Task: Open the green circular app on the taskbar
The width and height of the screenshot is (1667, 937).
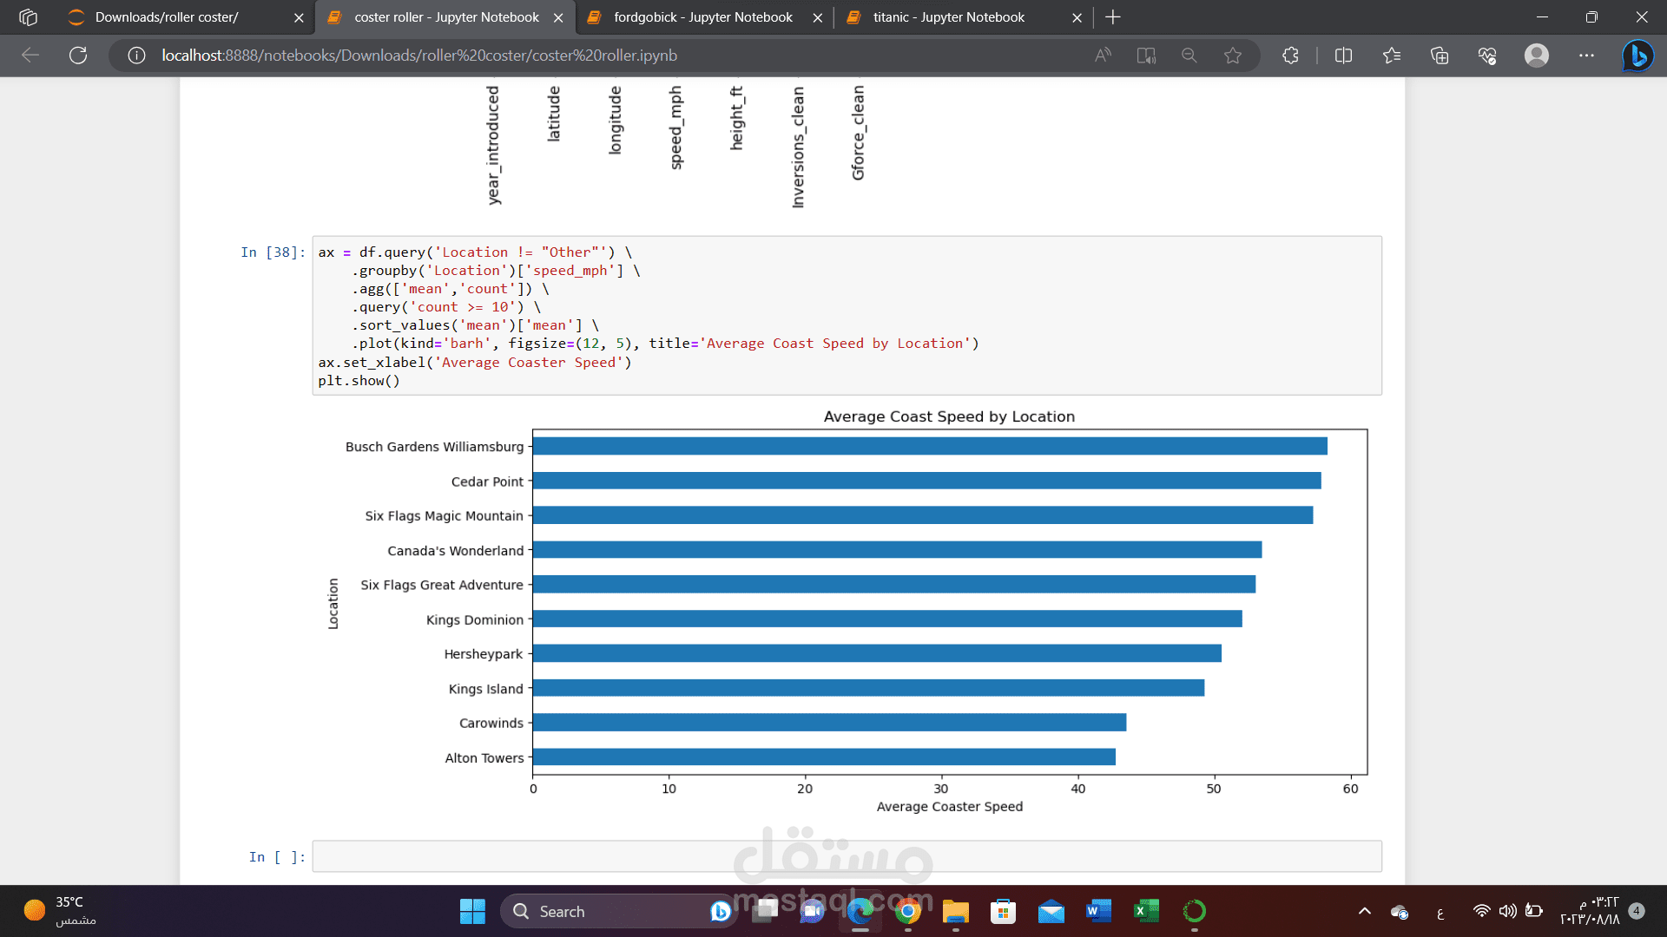Action: (x=1195, y=911)
